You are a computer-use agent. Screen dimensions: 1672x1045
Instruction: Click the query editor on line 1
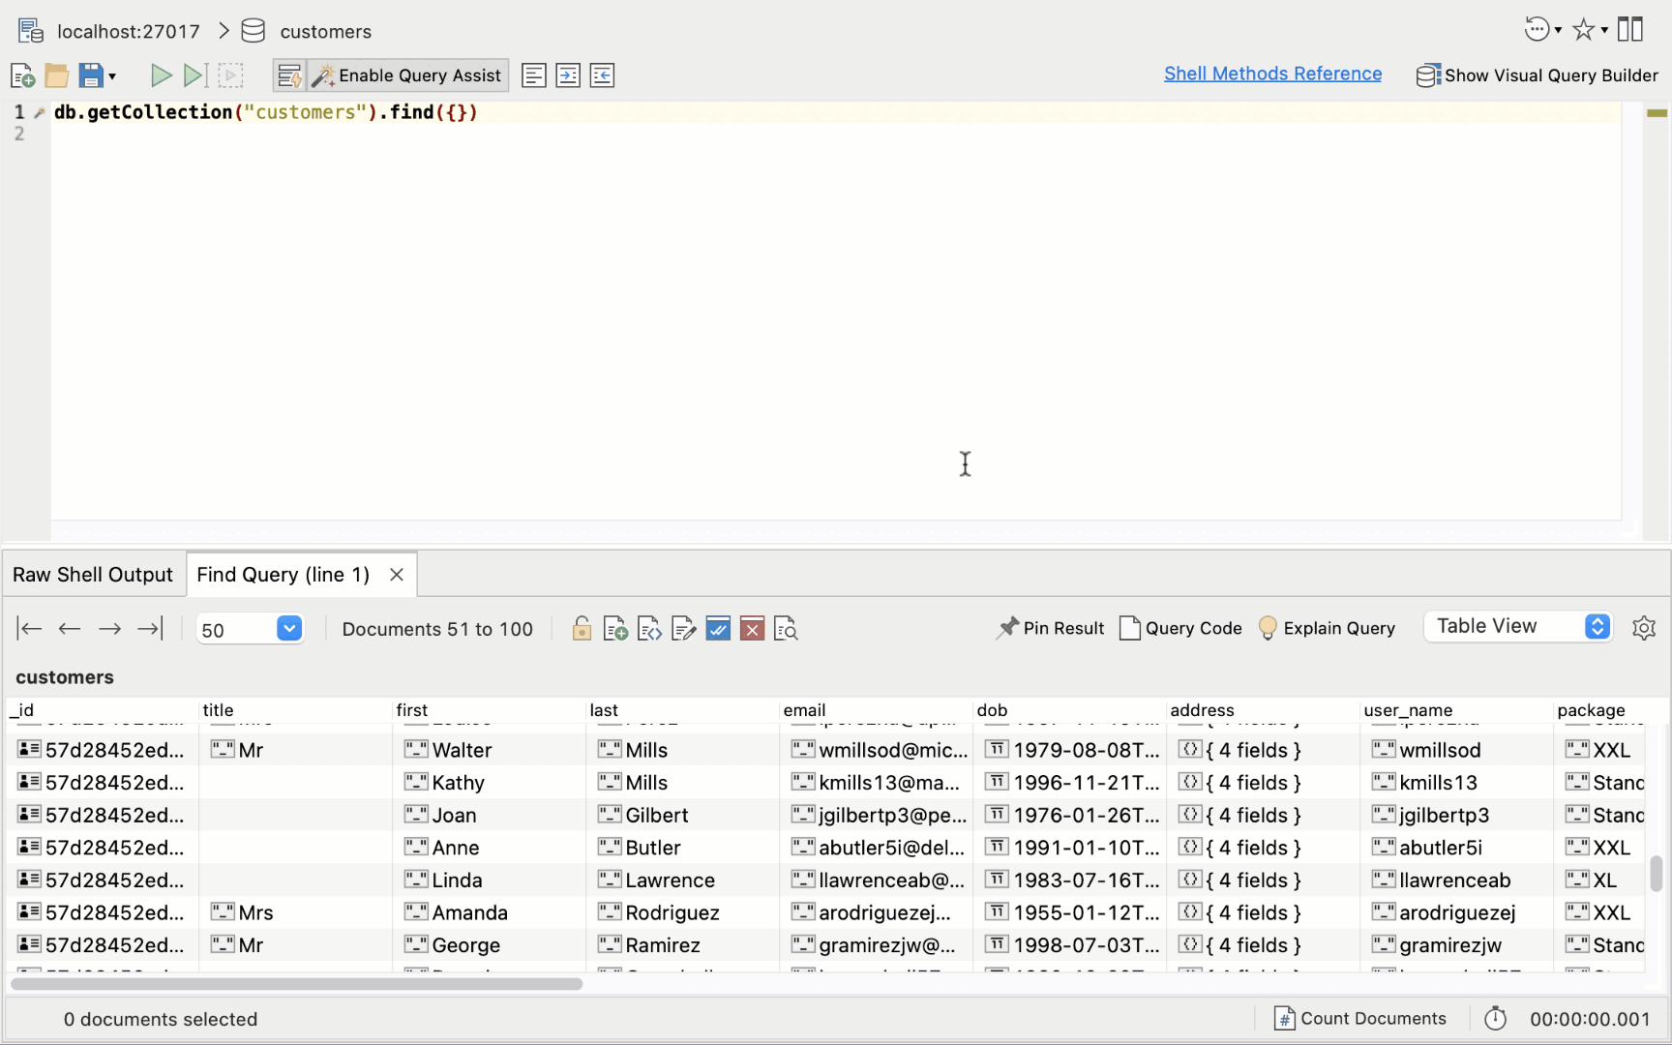tap(836, 112)
